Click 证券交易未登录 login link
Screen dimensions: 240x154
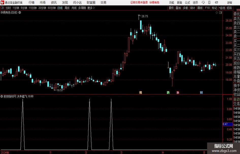pyautogui.click(x=139, y=3)
